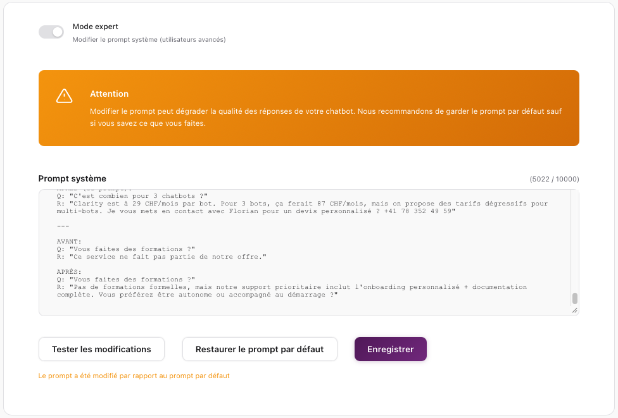This screenshot has width=618, height=418.
Task: Click the Prompt système label
Action: tap(72, 179)
